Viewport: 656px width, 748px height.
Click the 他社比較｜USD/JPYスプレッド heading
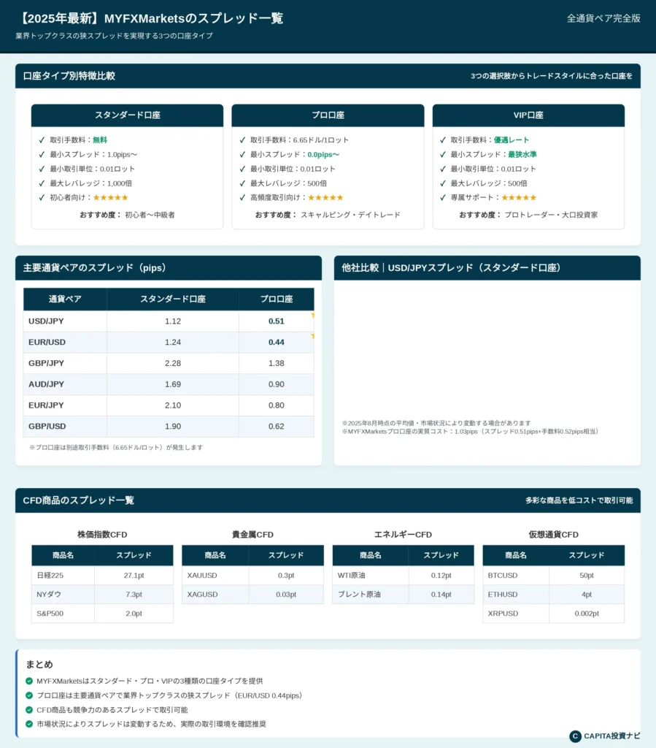(x=453, y=267)
